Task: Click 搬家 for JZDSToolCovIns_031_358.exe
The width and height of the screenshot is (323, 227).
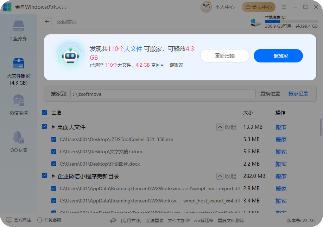Action: 281,140
